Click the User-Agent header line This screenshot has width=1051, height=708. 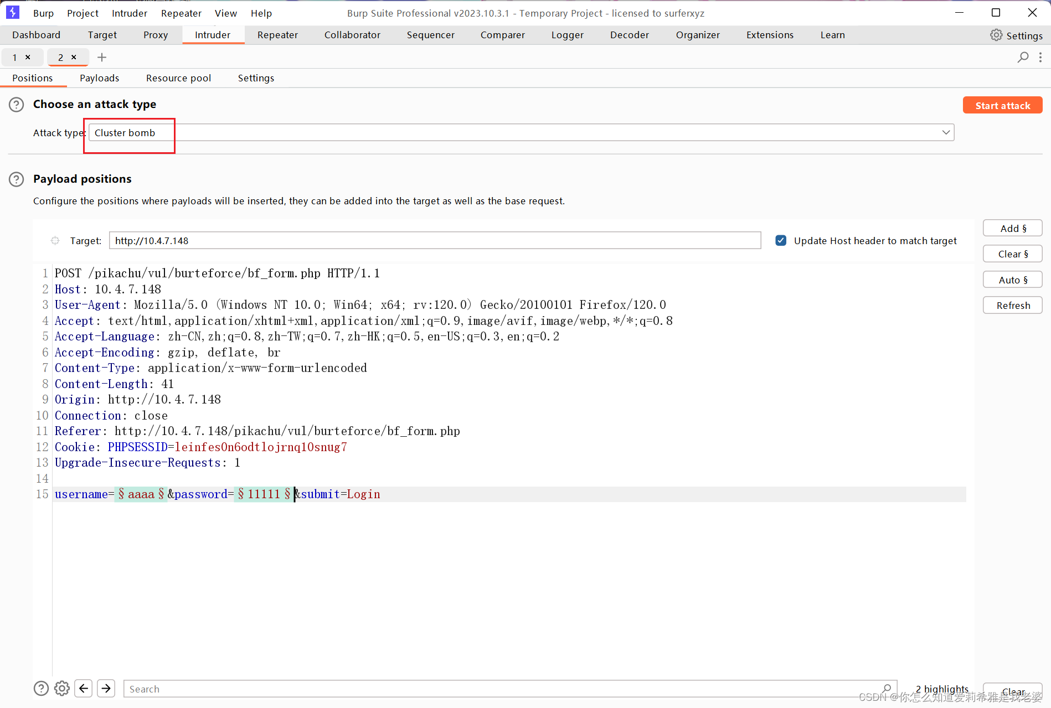point(360,304)
